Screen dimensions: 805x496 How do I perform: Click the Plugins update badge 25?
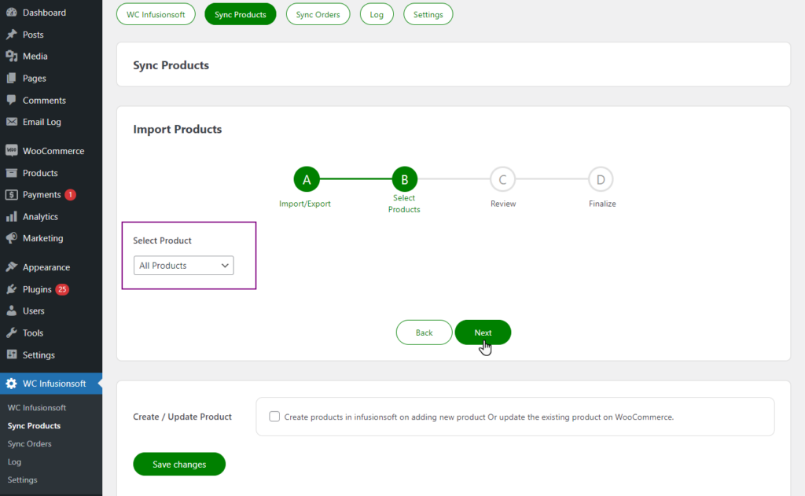coord(62,289)
